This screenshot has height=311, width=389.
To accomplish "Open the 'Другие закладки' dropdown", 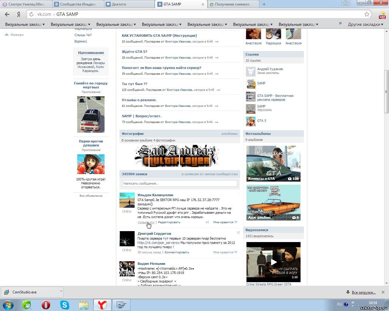I will (366, 24).
